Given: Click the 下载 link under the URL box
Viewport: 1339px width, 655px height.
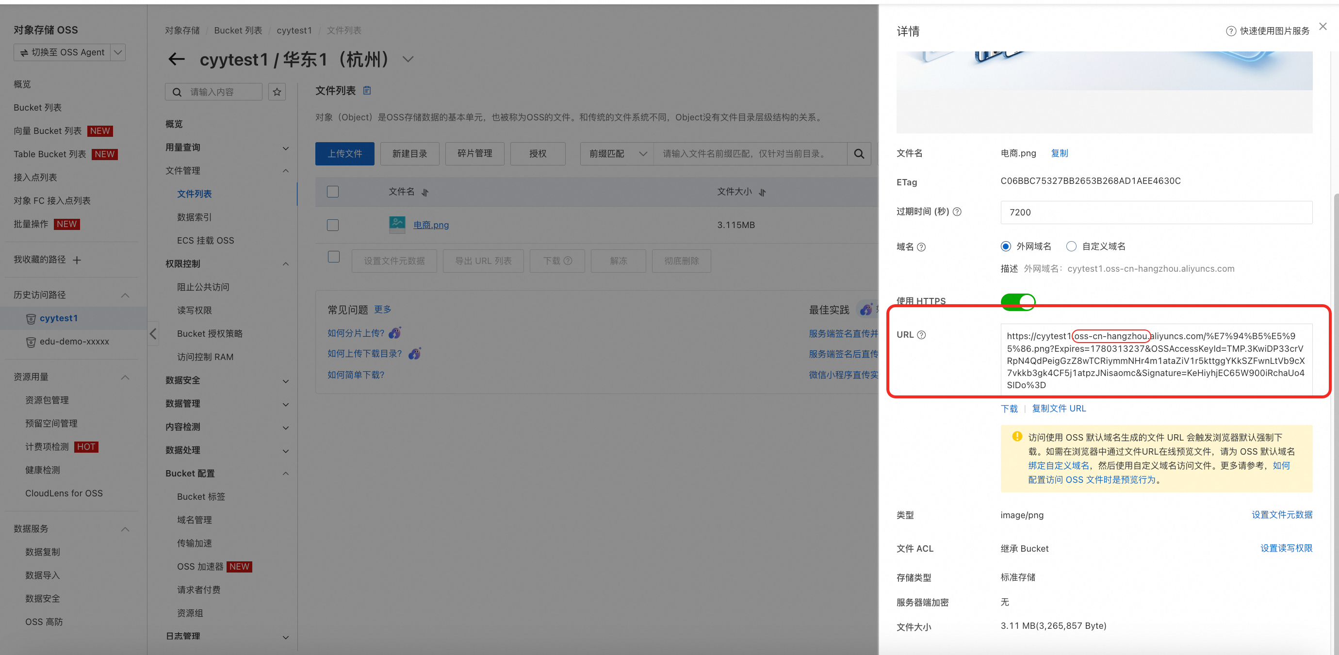Looking at the screenshot, I should (1009, 409).
